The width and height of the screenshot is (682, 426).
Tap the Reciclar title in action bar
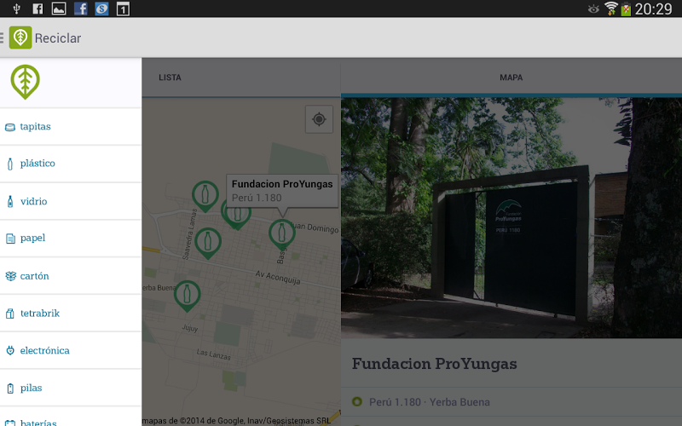click(58, 38)
